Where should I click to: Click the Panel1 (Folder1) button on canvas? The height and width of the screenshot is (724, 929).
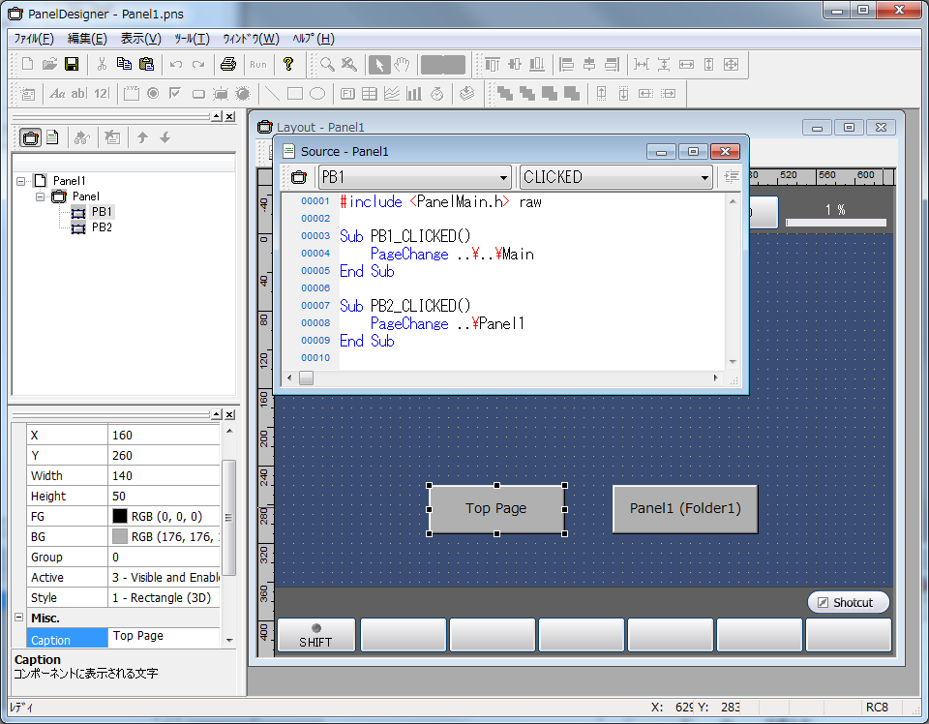click(x=685, y=508)
